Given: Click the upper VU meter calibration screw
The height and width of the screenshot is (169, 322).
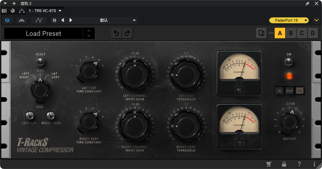Looking at the screenshot, I should [x=239, y=90].
